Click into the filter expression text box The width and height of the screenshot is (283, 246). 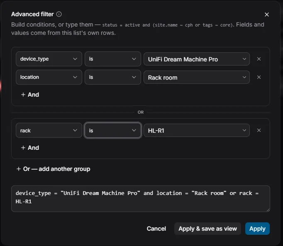[x=140, y=199]
